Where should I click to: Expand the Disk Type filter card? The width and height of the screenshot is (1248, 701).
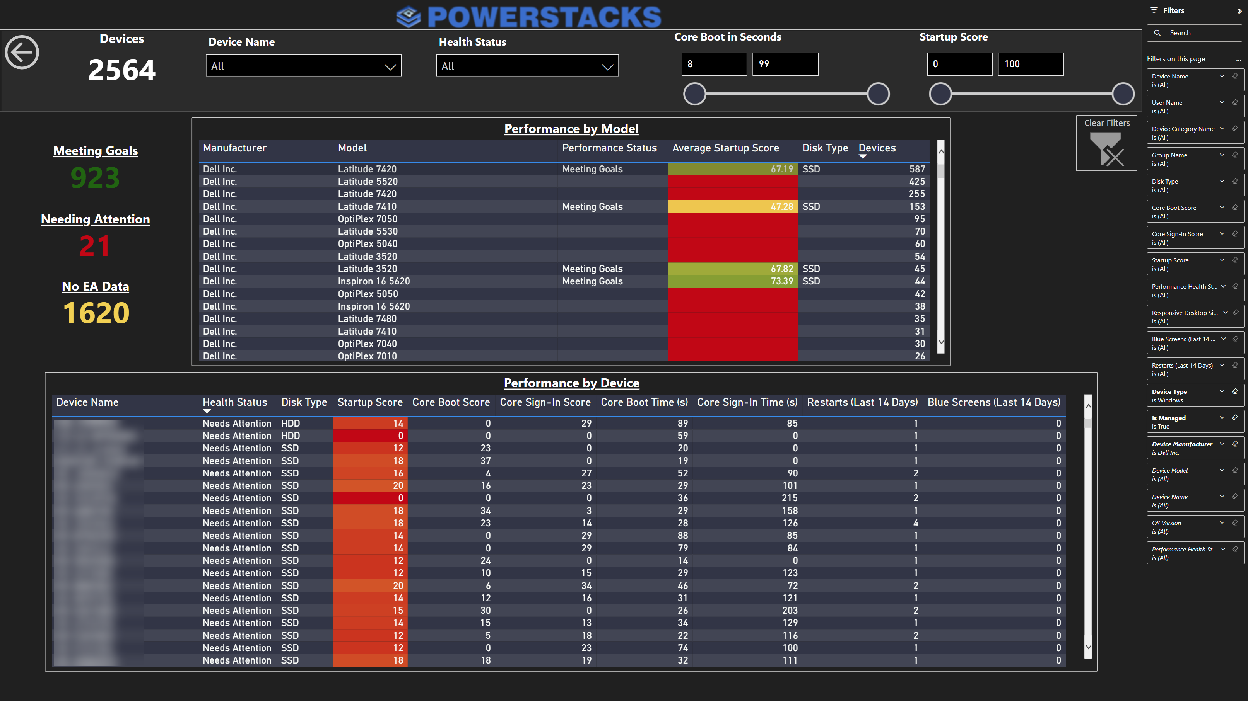coord(1222,181)
